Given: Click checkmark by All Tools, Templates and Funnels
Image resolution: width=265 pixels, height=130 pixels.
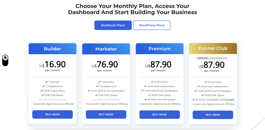Looking at the screenshot, I should (x=194, y=100).
